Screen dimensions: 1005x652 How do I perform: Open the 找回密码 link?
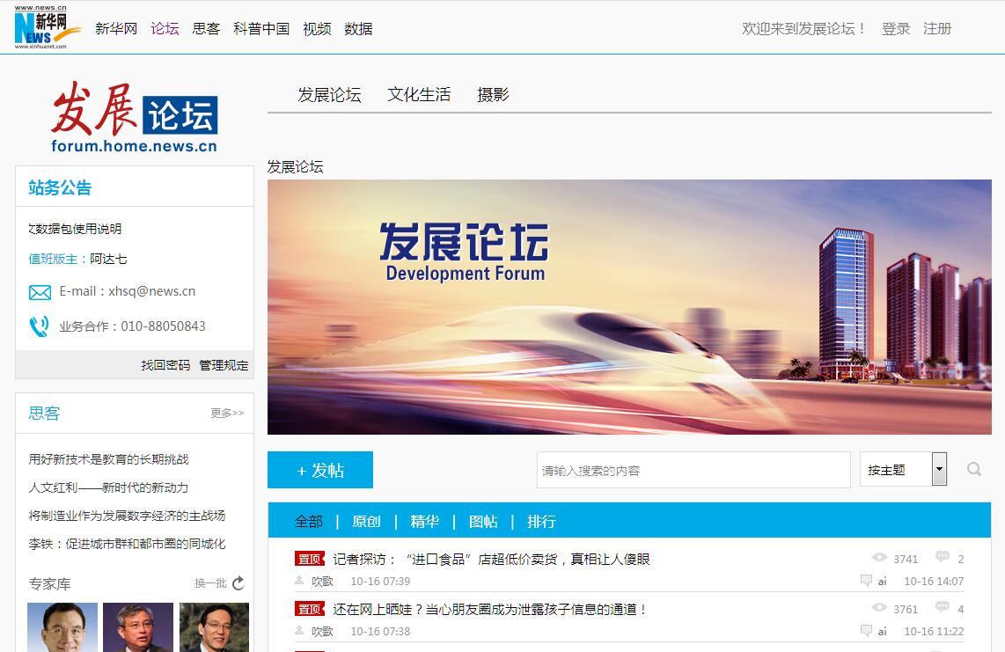(x=165, y=365)
